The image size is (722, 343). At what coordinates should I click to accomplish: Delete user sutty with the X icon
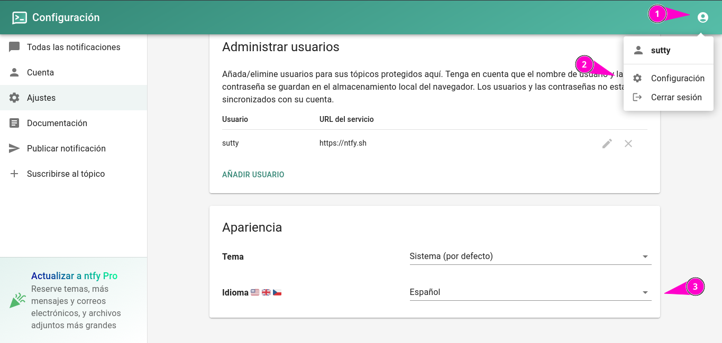pyautogui.click(x=628, y=144)
